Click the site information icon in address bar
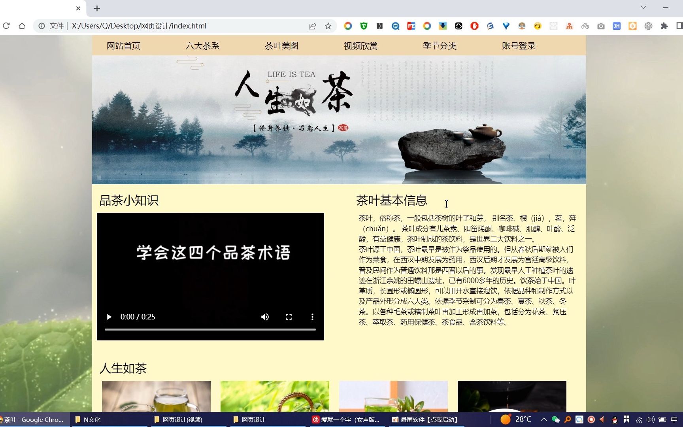This screenshot has height=427, width=683. pos(42,26)
